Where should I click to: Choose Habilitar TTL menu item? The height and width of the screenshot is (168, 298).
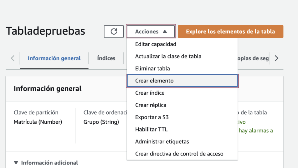(x=182, y=129)
